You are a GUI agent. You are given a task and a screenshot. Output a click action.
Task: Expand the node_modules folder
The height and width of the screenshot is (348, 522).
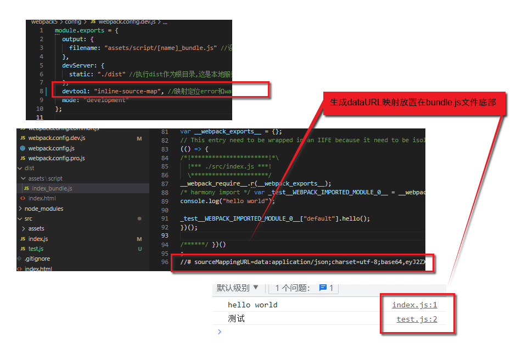coord(43,209)
